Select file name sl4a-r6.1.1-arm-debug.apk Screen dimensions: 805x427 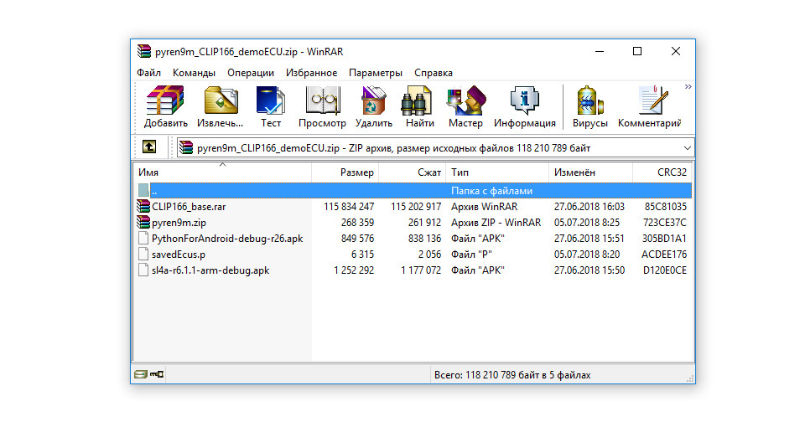click(x=210, y=270)
